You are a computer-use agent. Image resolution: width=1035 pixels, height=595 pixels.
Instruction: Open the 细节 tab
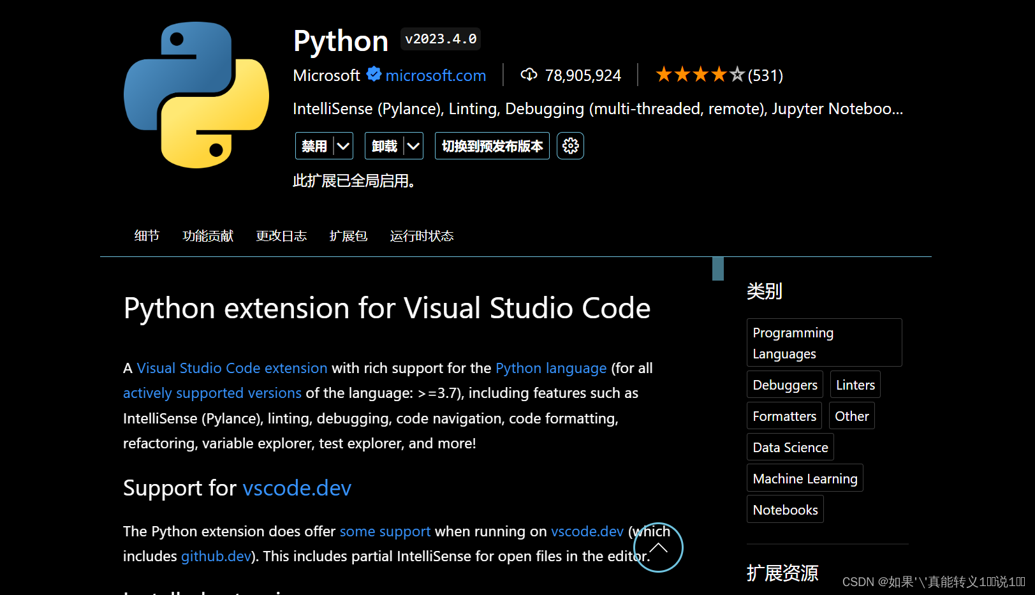147,236
